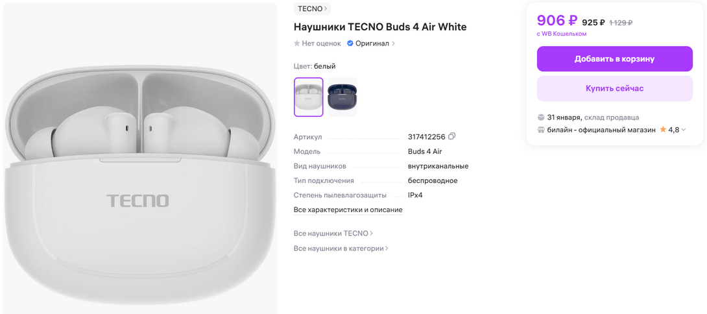The image size is (707, 314).
Task: Click the orange seller rating star
Action: (x=663, y=130)
